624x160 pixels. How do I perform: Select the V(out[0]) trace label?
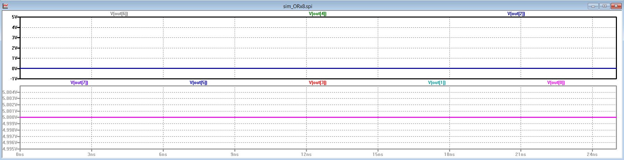(556, 83)
